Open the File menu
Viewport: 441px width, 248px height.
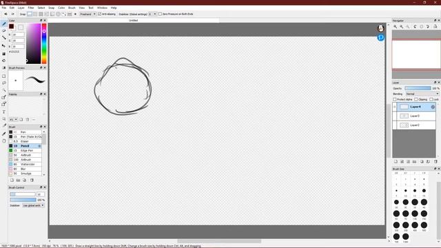click(4, 8)
